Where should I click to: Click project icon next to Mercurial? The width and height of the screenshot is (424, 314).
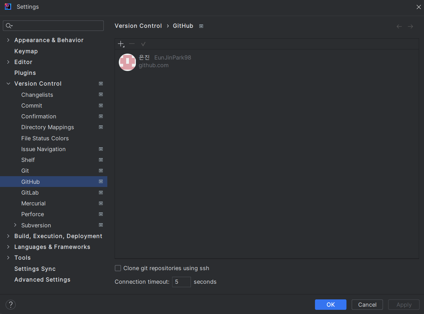pos(101,203)
